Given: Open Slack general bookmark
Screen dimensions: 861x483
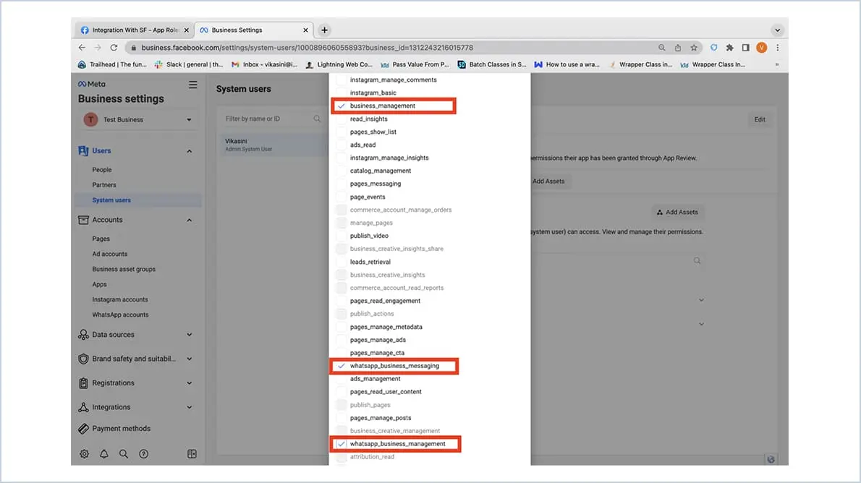Looking at the screenshot, I should click(x=189, y=65).
